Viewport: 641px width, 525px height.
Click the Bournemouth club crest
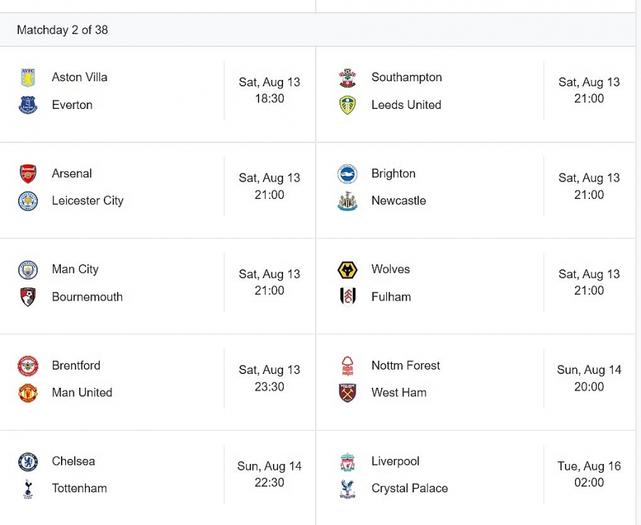tap(28, 297)
